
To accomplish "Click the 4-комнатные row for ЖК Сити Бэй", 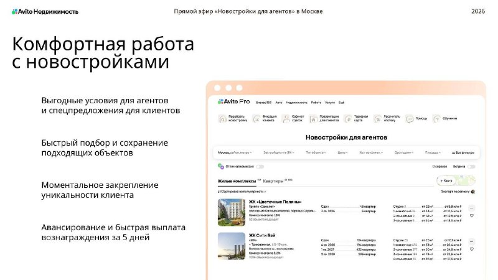I will [x=427, y=259].
